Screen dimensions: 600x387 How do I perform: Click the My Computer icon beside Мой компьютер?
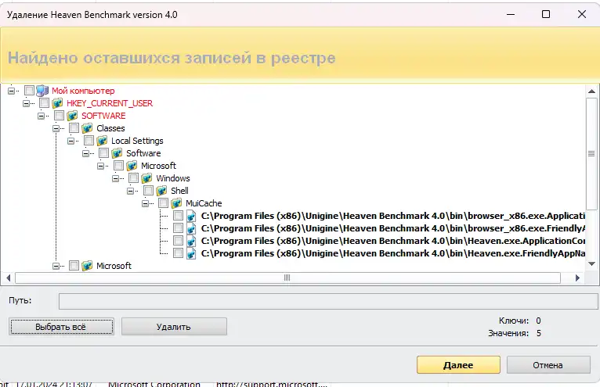[x=42, y=91]
